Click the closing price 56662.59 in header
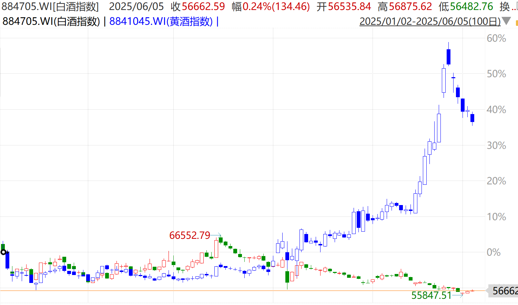This screenshot has height=305, width=518. pos(203,7)
